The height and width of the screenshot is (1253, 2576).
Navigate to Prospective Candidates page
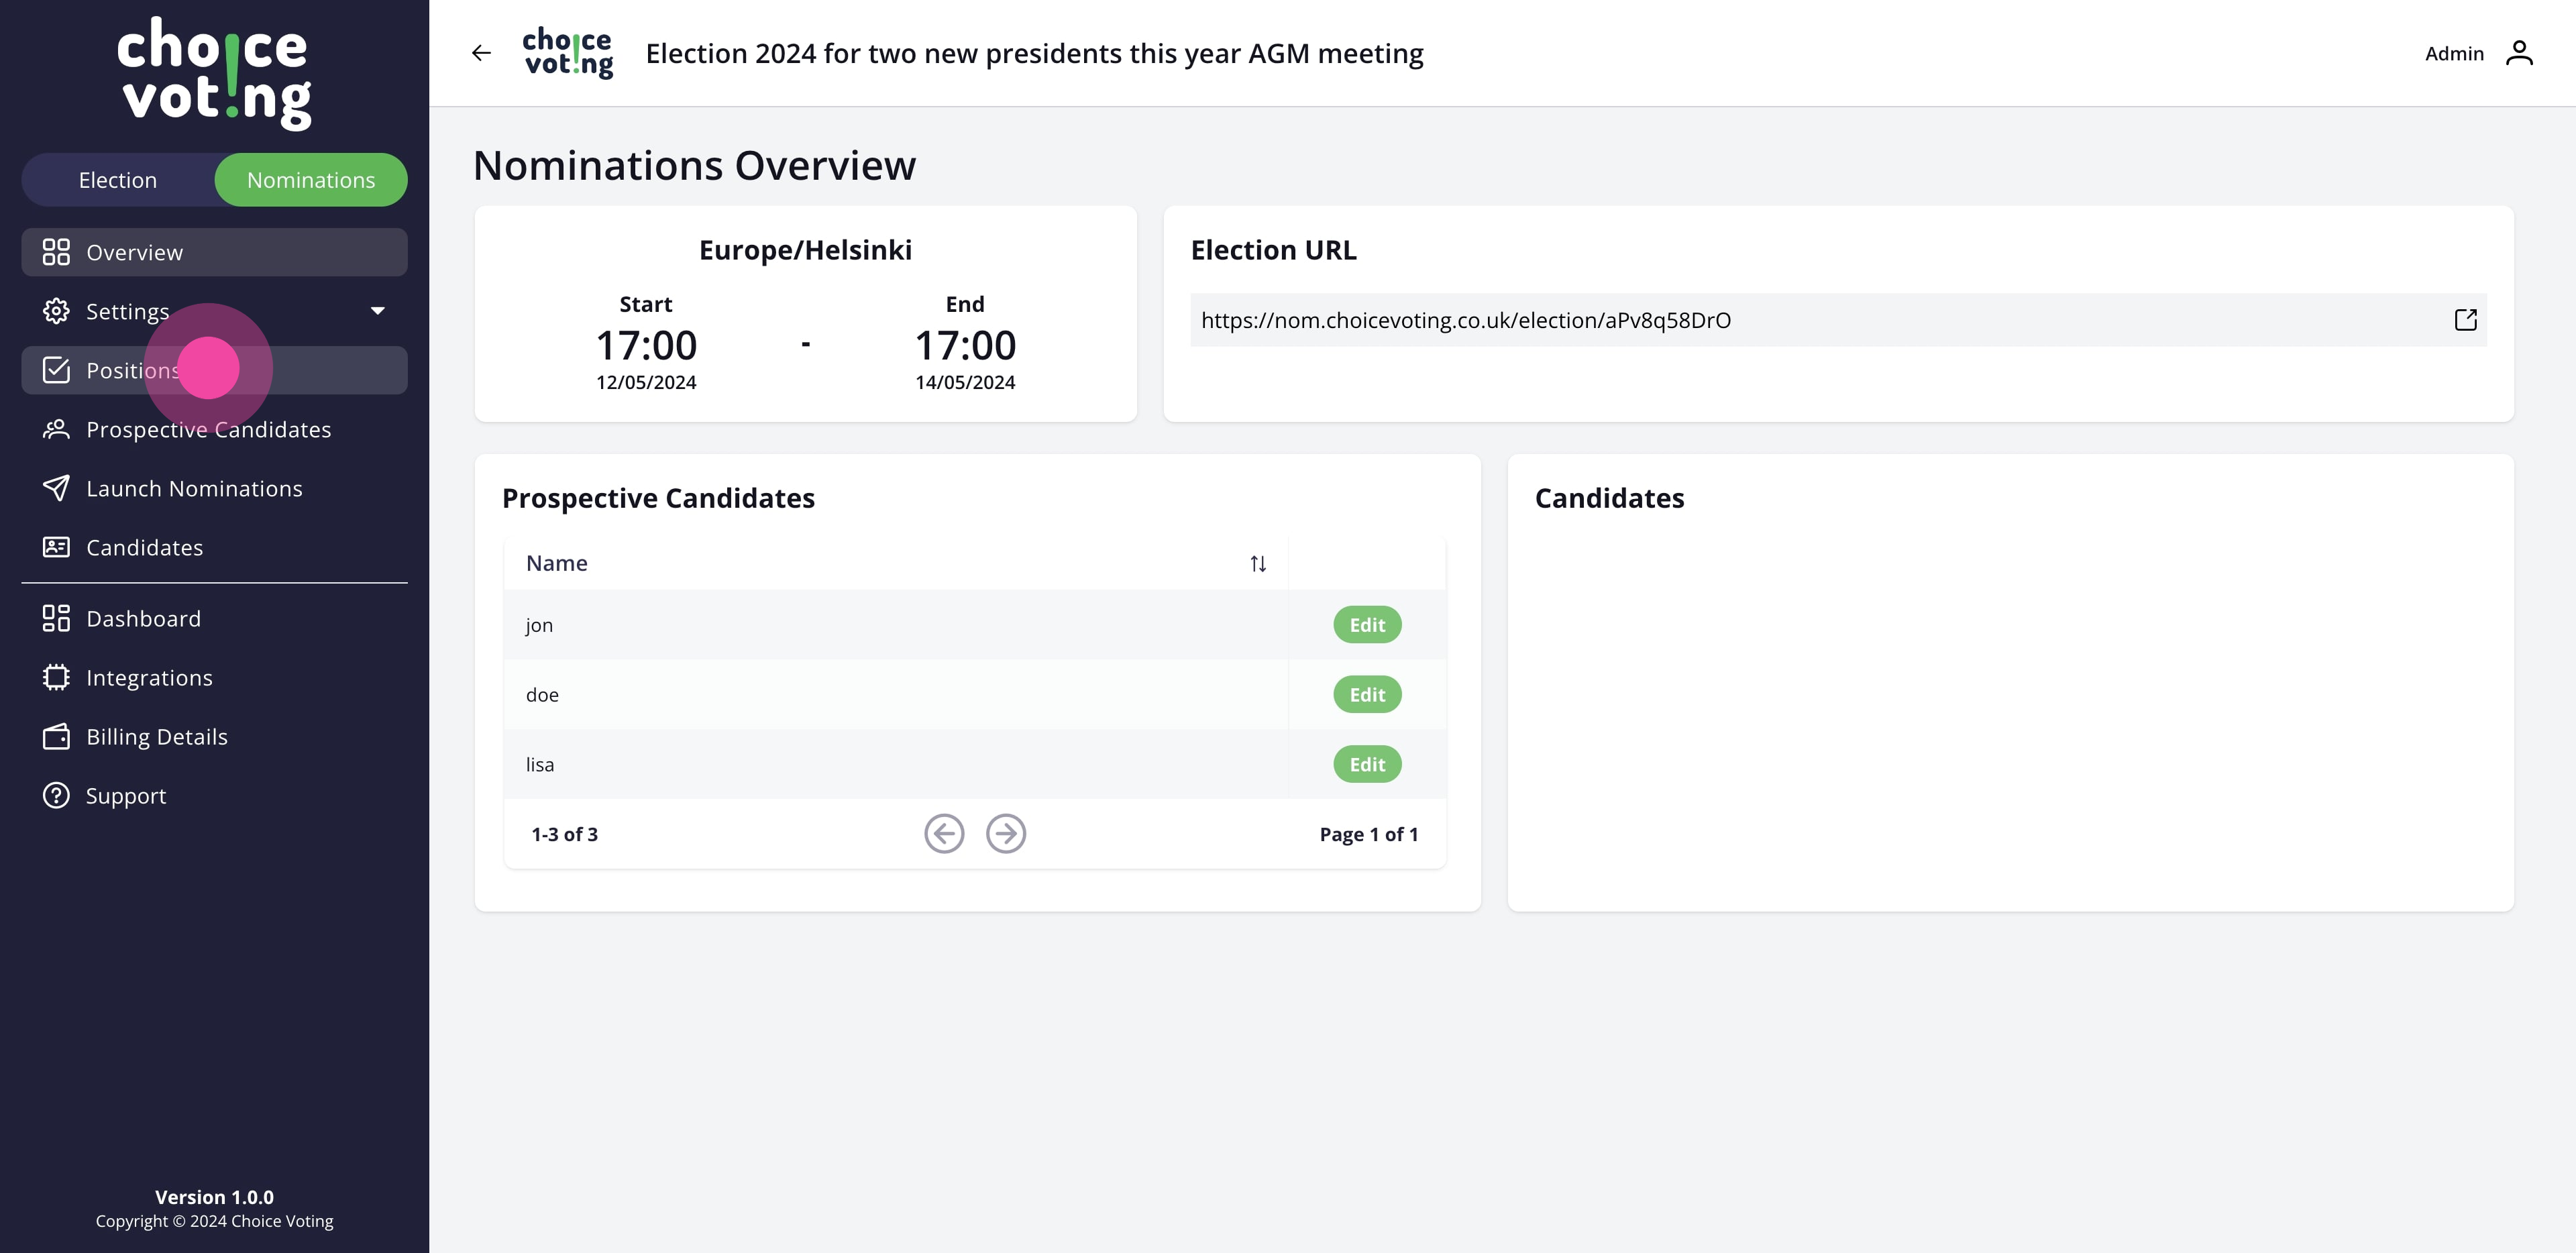pyautogui.click(x=208, y=429)
